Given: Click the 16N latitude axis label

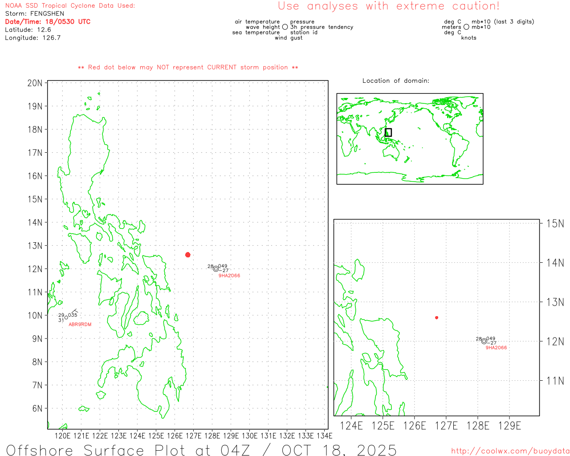Looking at the screenshot, I should coord(34,176).
